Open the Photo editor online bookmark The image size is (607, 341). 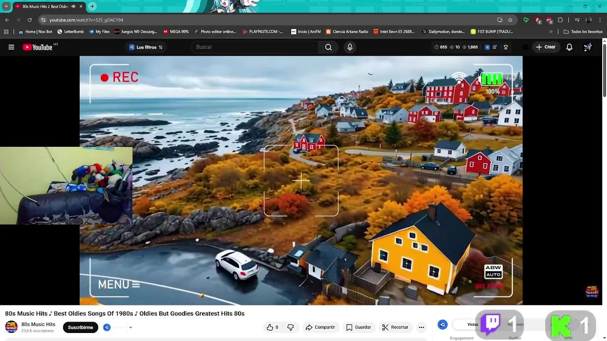(x=214, y=32)
